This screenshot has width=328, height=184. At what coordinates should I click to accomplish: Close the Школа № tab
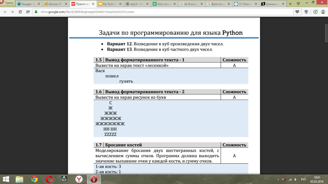point(66,4)
